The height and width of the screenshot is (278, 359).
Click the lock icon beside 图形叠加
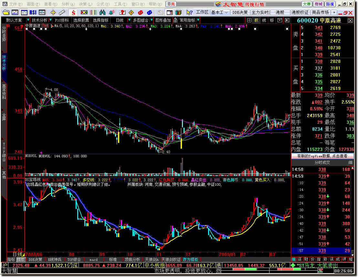click(175, 20)
